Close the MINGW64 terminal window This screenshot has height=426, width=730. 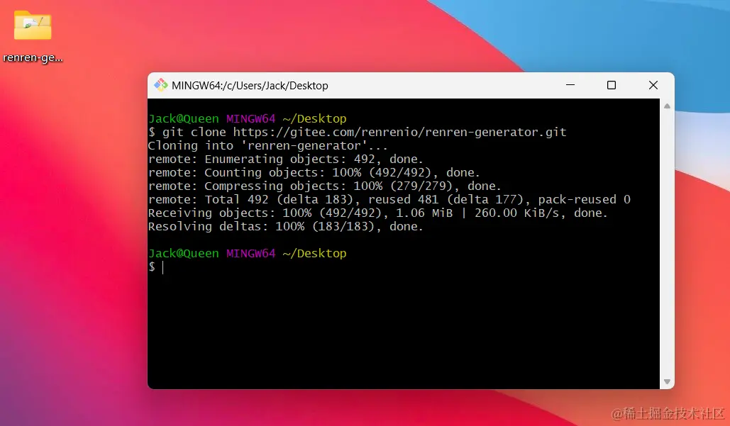coord(653,85)
